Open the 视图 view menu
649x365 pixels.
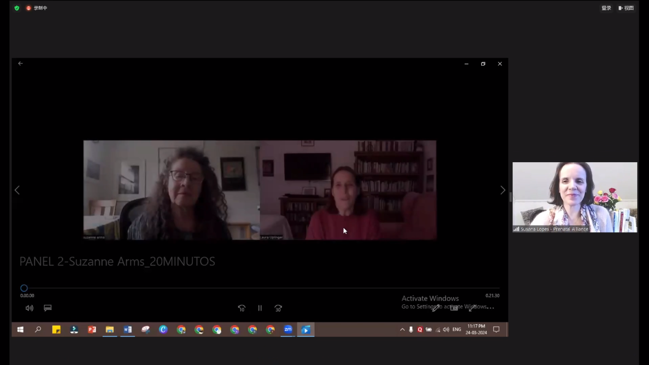click(626, 8)
